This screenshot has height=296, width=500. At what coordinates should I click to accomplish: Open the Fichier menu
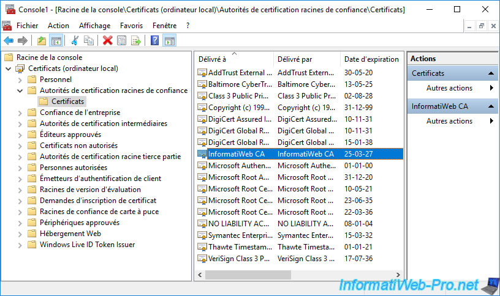[x=28, y=26]
